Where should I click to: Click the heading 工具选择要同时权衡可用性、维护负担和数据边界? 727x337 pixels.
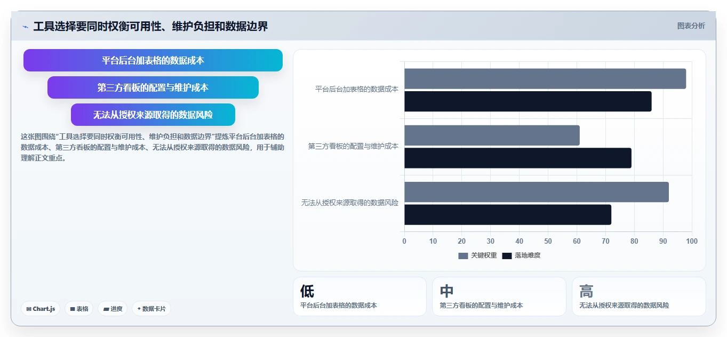(x=150, y=26)
